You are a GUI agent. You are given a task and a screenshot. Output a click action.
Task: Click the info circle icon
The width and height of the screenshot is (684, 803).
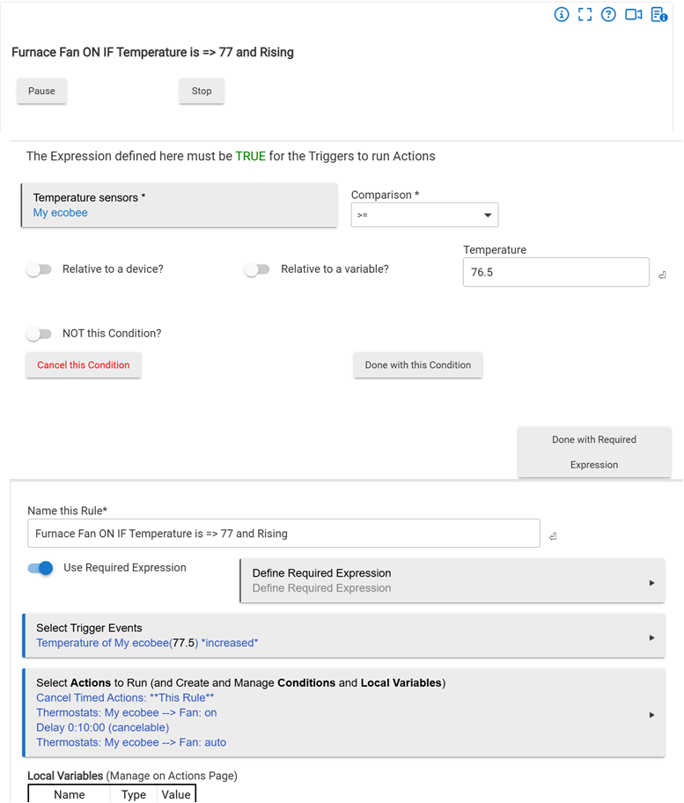tap(562, 15)
